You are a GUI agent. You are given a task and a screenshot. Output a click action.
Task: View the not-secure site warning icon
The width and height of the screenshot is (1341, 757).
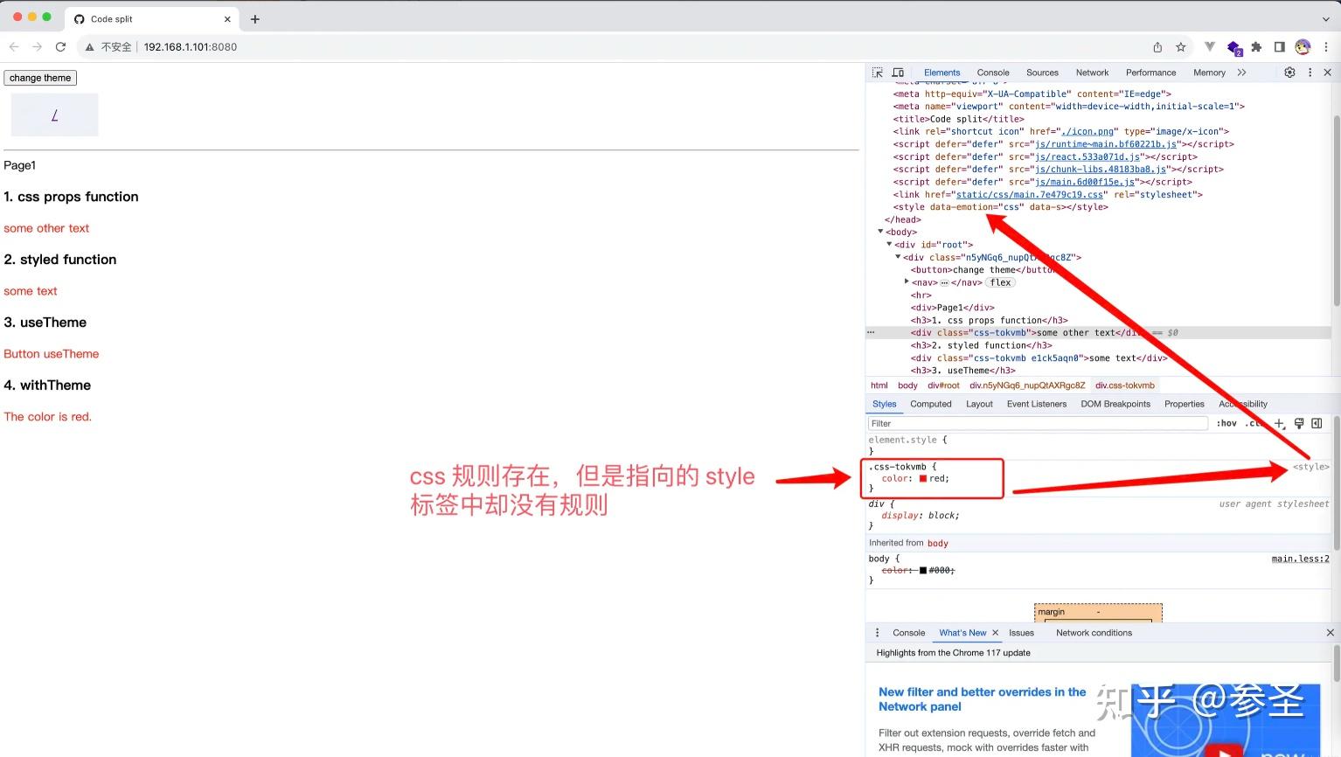coord(89,47)
